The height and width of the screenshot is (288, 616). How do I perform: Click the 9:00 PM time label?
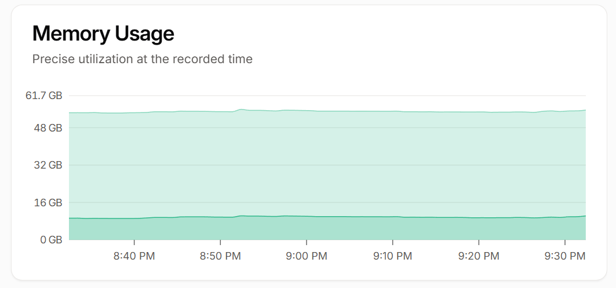coord(307,256)
